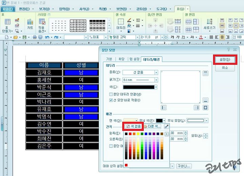
Task: Toggle bold 가 formatting button
Action: [172, 37]
